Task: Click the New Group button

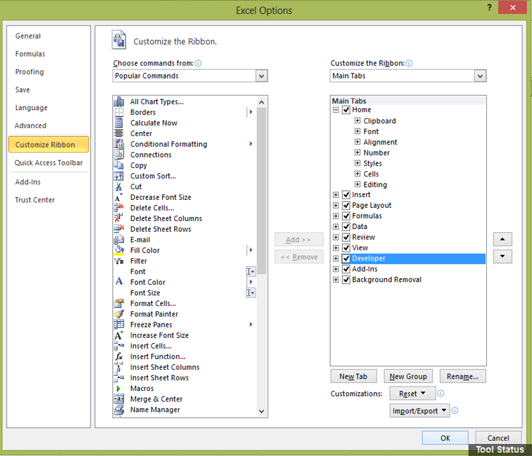Action: [x=408, y=376]
